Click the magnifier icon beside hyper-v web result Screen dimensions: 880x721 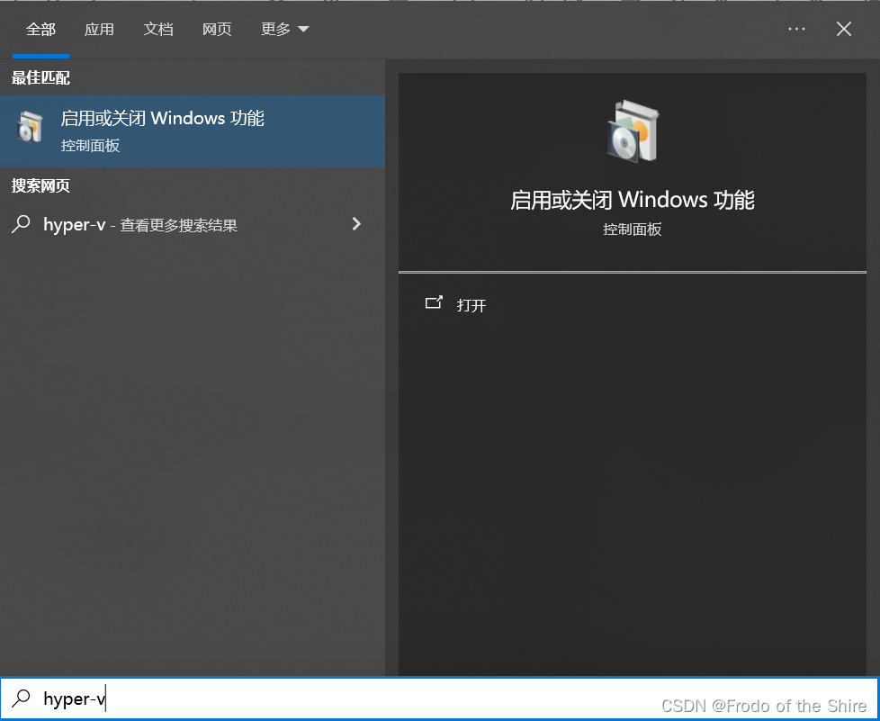(x=21, y=224)
